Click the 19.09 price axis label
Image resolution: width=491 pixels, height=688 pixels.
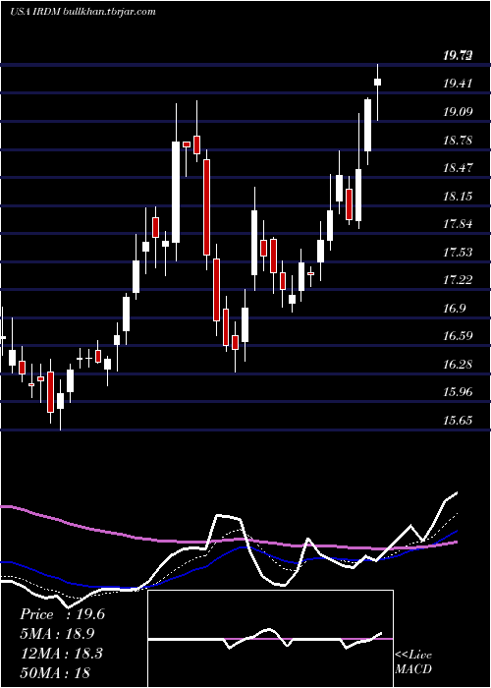click(x=458, y=111)
